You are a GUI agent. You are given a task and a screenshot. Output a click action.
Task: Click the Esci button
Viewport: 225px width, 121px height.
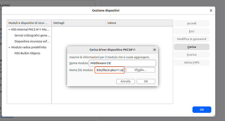tap(191, 31)
